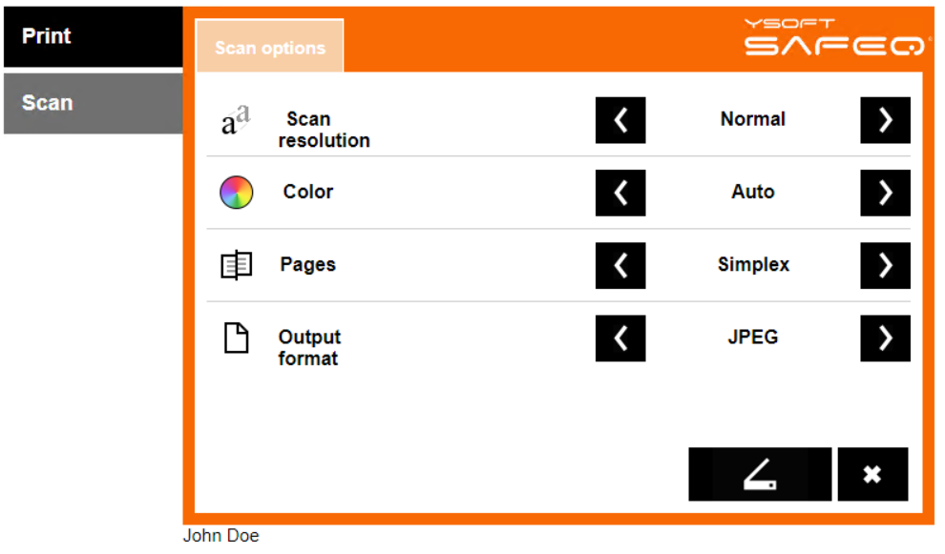Choose next Output format after JPEG
Screen dimensions: 945x554
pos(885,338)
